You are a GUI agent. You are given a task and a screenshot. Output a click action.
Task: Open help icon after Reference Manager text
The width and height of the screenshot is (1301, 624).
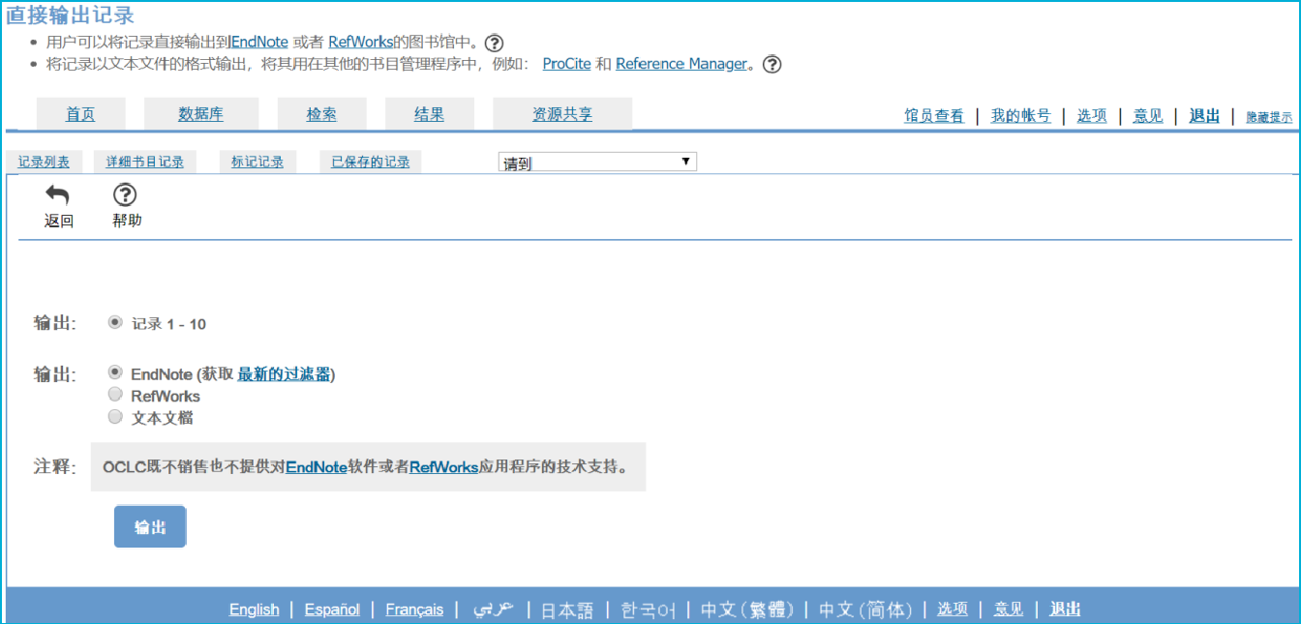point(772,65)
